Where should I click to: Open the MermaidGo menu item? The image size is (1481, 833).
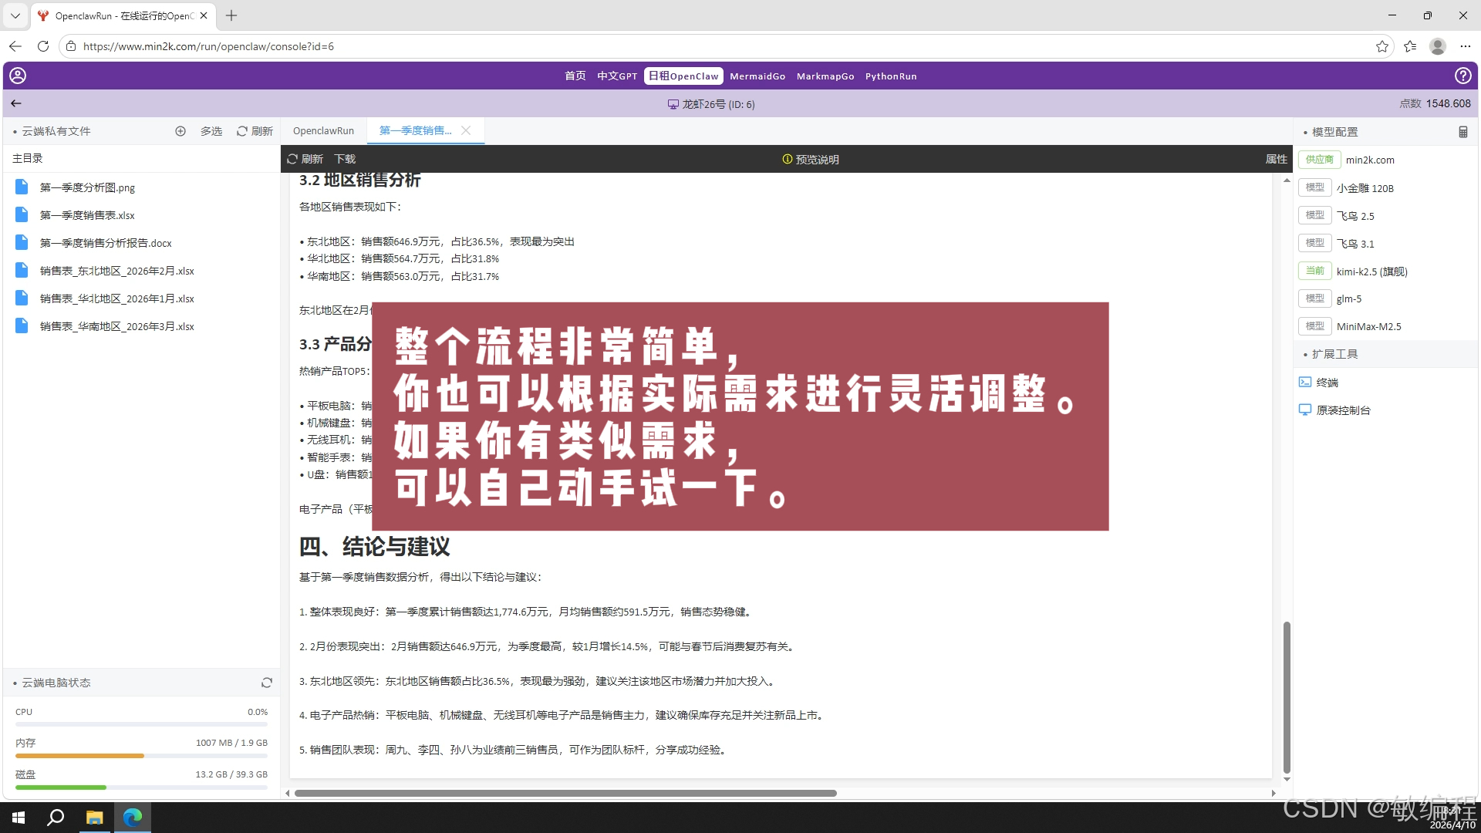[x=757, y=76]
